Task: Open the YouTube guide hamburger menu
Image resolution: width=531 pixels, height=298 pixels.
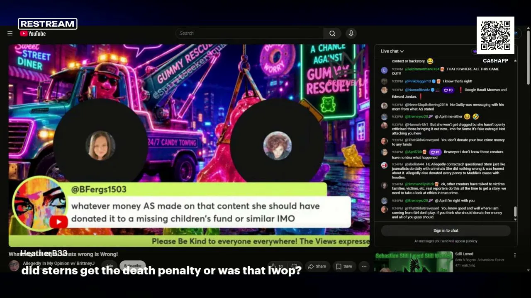Action: click(10, 34)
